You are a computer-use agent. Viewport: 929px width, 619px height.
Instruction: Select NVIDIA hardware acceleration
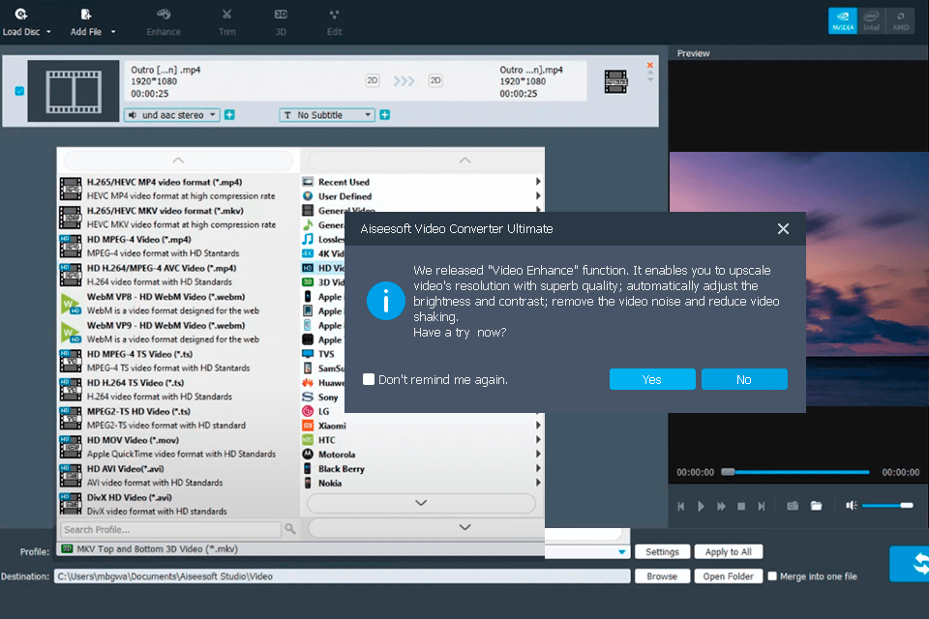(x=843, y=19)
